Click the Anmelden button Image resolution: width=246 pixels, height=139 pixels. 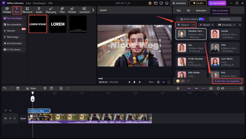point(179,3)
